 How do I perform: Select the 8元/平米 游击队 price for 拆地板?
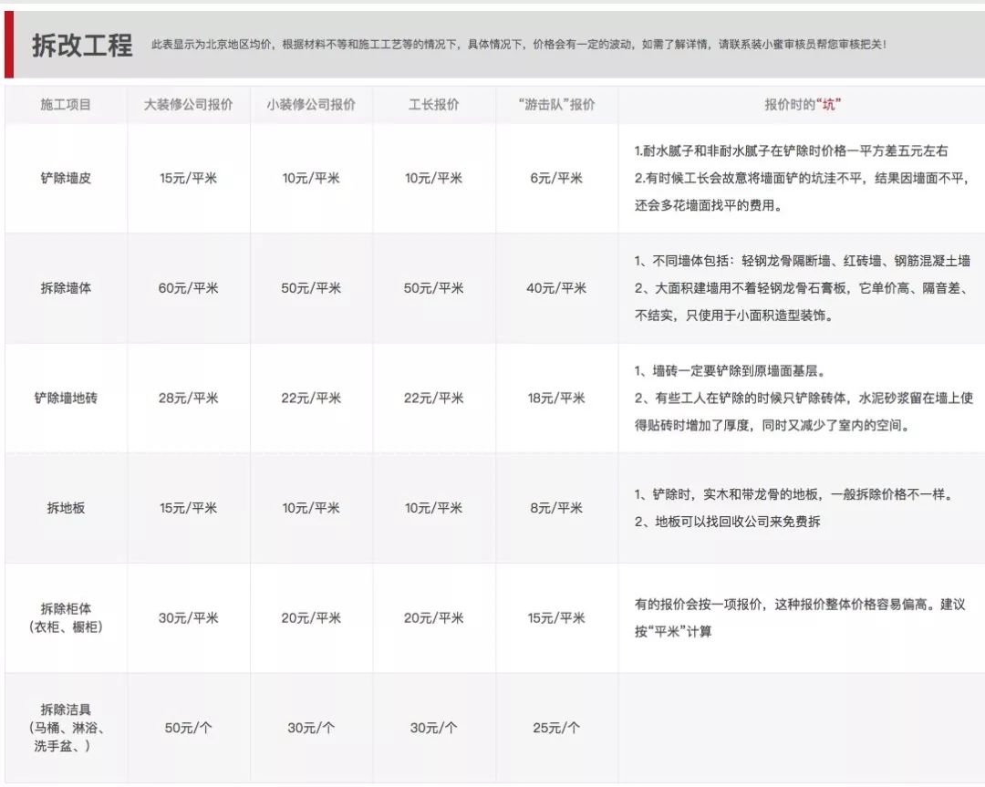pos(555,508)
